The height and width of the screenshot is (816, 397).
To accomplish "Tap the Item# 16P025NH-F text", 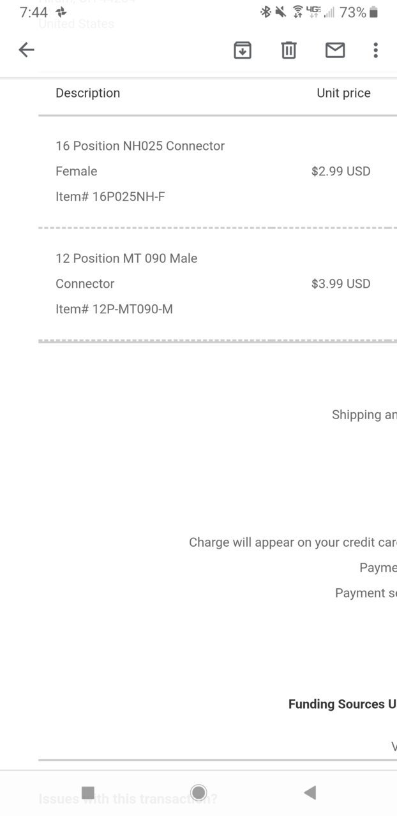I will [110, 197].
